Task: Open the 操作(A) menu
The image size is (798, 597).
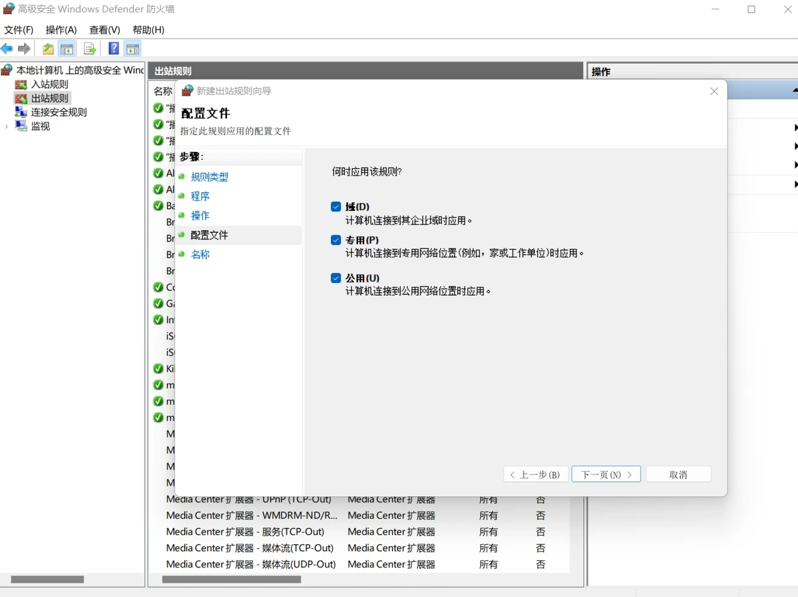Action: click(x=61, y=30)
